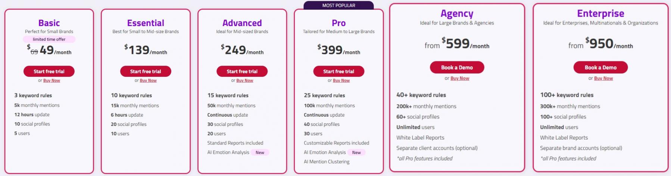The height and width of the screenshot is (176, 671).
Task: Open Buy Now link under Pro
Action: (x=341, y=81)
